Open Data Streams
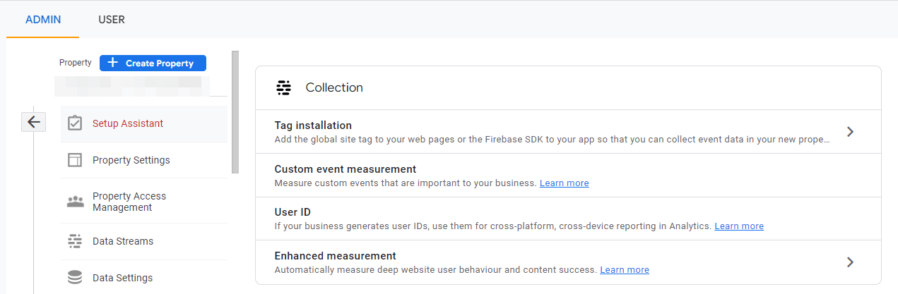This screenshot has height=294, width=898. tap(144, 241)
